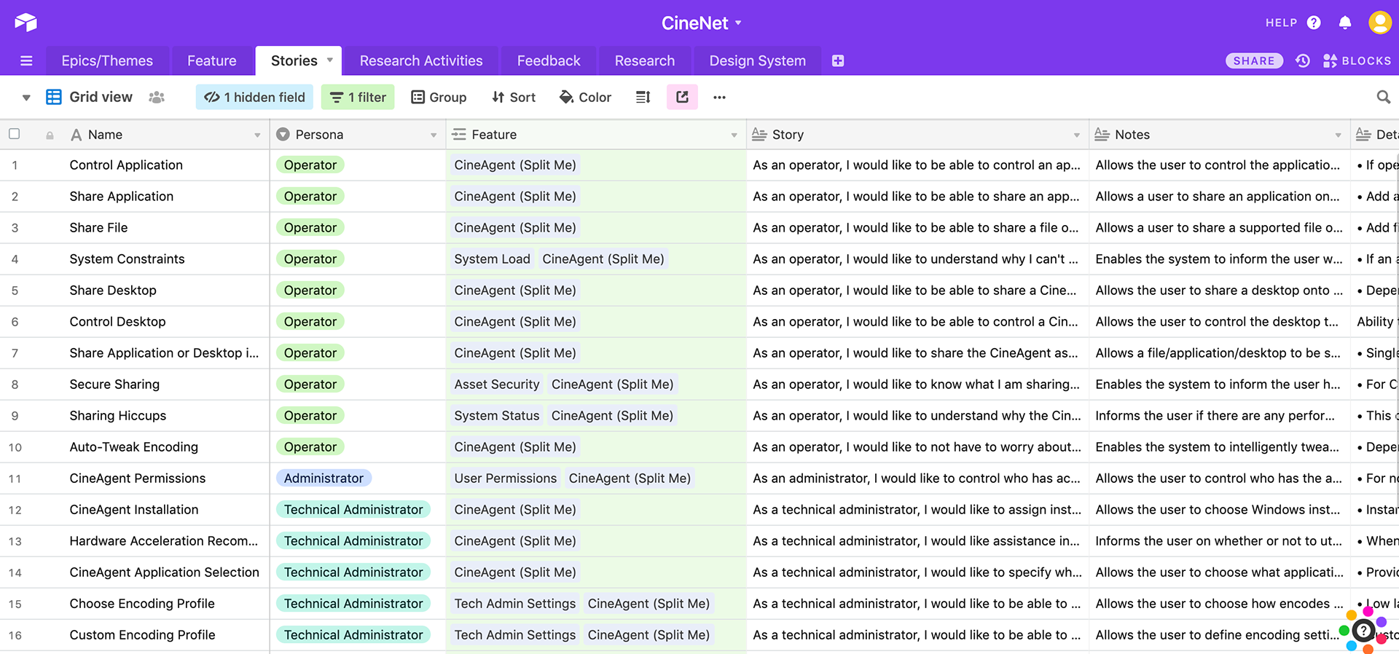Open Story column dropdown arrow
This screenshot has width=1399, height=654.
(x=1076, y=135)
